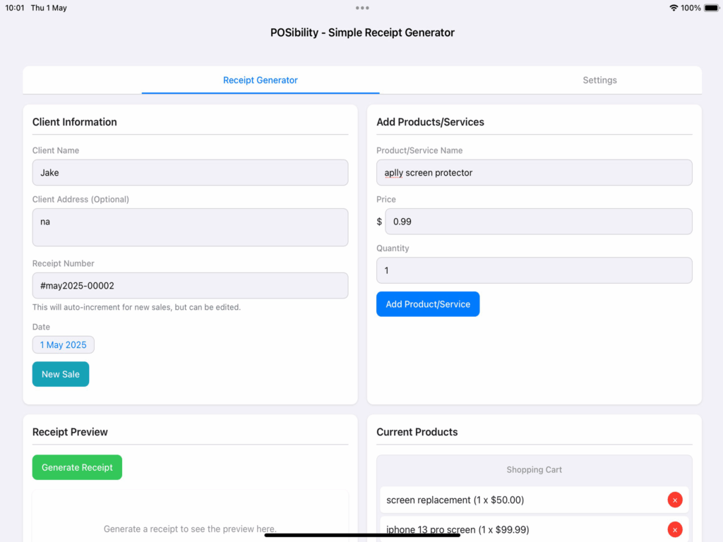Tap the screen replacement cart row
Viewport: 723px width, 542px height.
534,500
